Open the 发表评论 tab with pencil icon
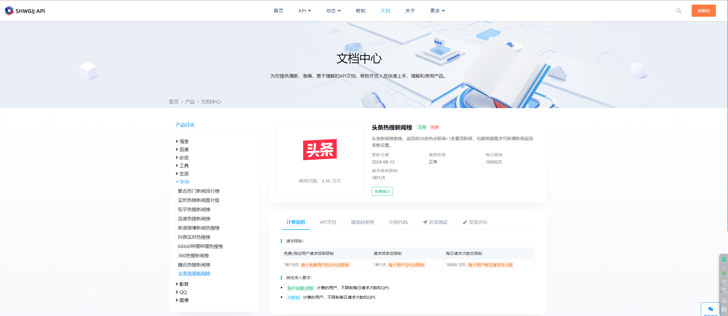Viewport: 728px width, 316px height. point(475,222)
